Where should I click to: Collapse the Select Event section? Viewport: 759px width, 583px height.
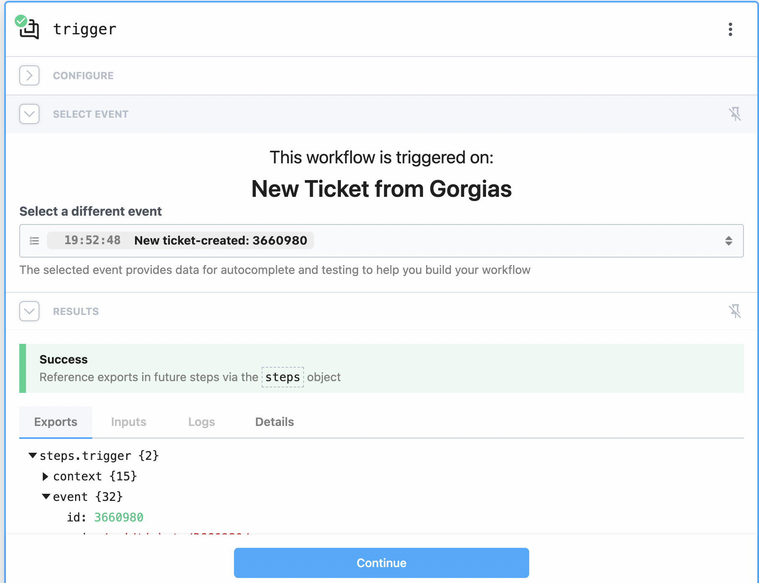(29, 114)
